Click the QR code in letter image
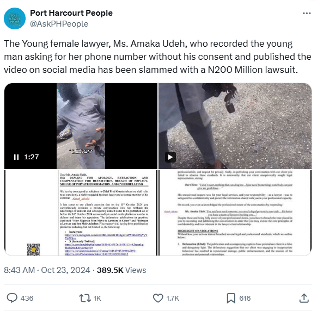This screenshot has width=317, height=311. point(33,250)
